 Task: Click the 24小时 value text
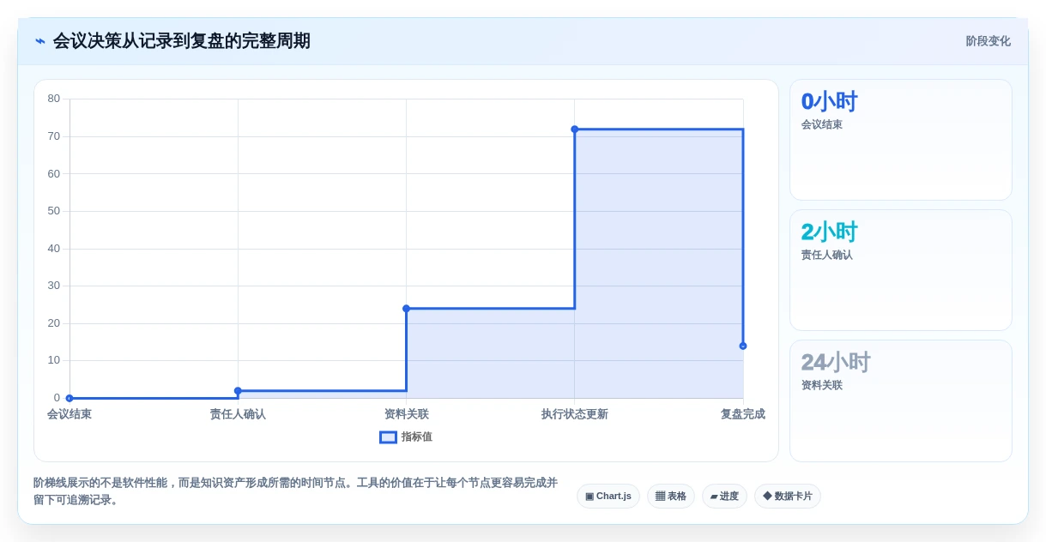(x=836, y=362)
